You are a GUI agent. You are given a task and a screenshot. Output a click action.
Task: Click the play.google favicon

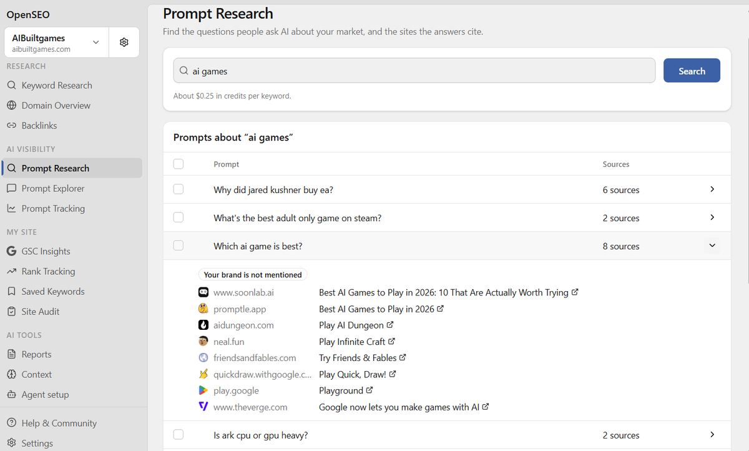(203, 390)
